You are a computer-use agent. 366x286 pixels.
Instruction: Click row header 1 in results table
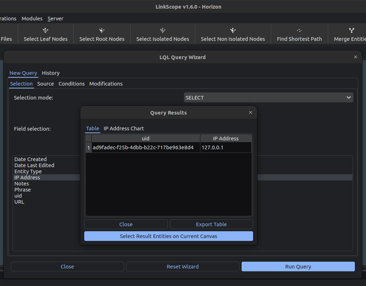click(x=89, y=147)
